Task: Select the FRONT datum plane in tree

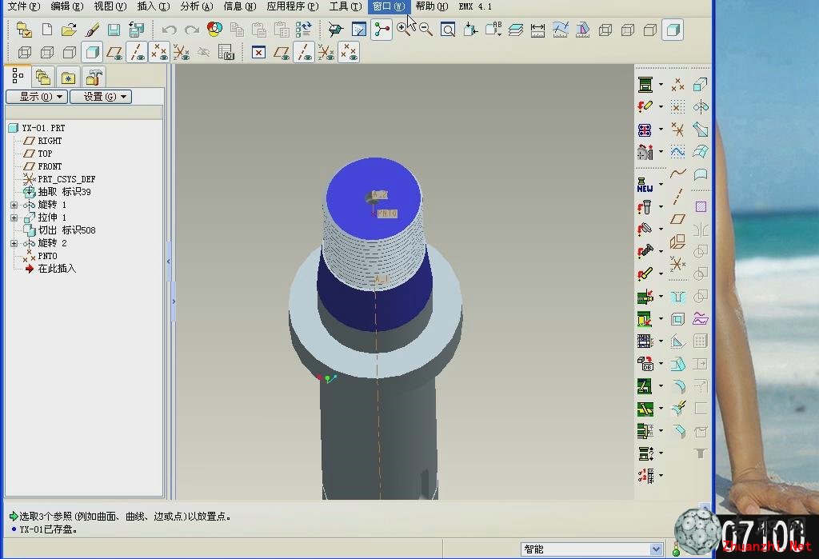Action: [50, 166]
